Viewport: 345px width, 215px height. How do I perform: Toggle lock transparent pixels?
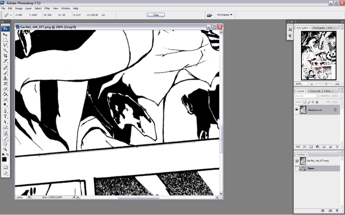coord(304,102)
